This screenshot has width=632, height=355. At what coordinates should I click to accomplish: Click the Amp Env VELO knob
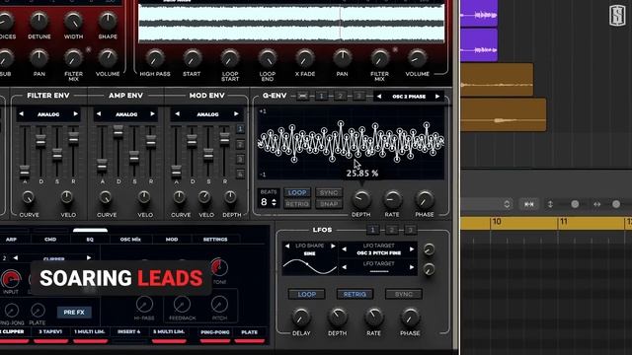point(144,197)
